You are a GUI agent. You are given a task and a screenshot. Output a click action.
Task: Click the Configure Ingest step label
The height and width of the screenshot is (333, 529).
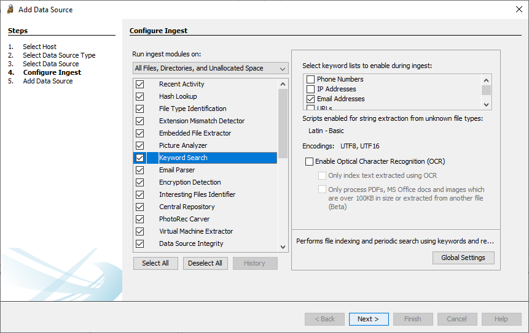coord(52,72)
